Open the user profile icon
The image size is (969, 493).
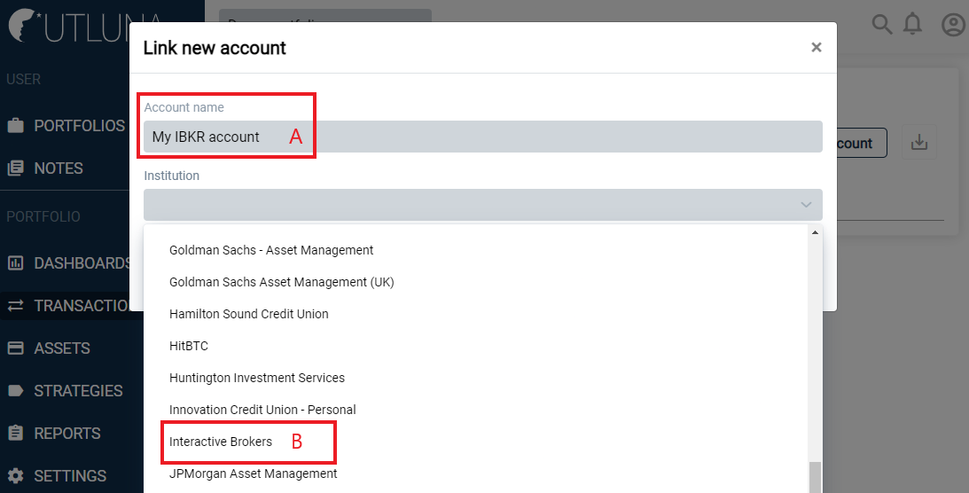pos(953,25)
